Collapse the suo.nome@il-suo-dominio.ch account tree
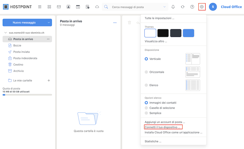Screen dimensions: 244x149 pyautogui.click(x=5, y=33)
